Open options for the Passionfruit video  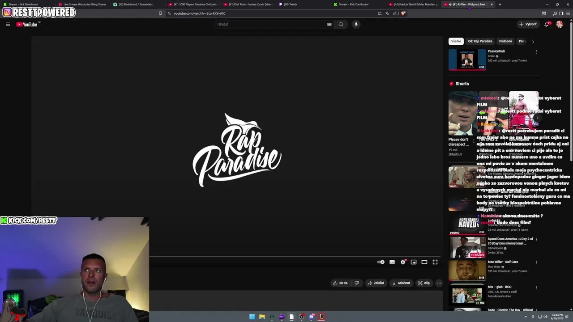(x=537, y=52)
